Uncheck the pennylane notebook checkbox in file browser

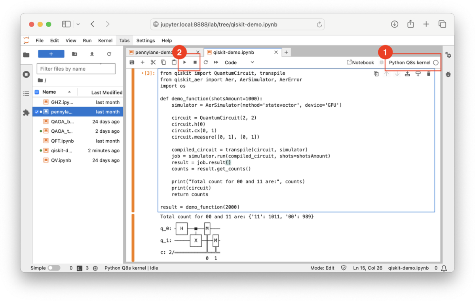(x=38, y=111)
